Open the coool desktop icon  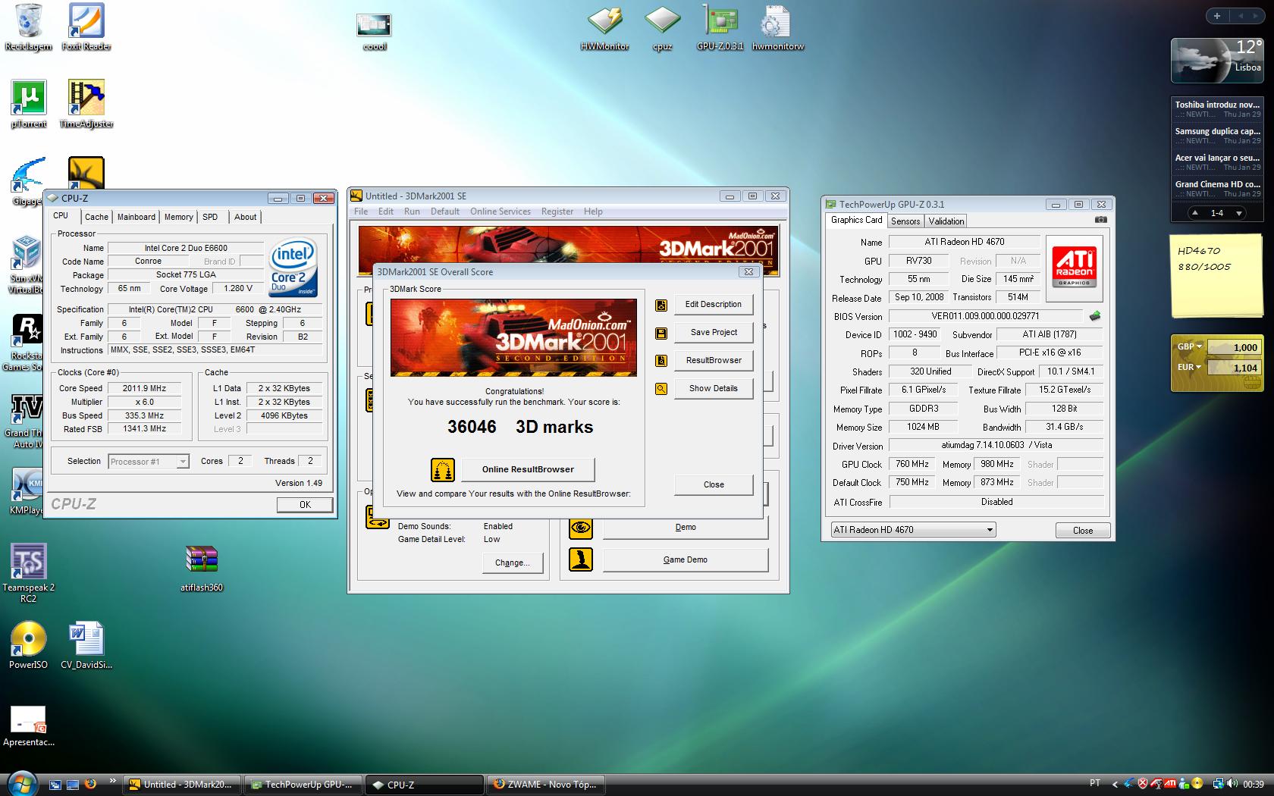tap(375, 32)
